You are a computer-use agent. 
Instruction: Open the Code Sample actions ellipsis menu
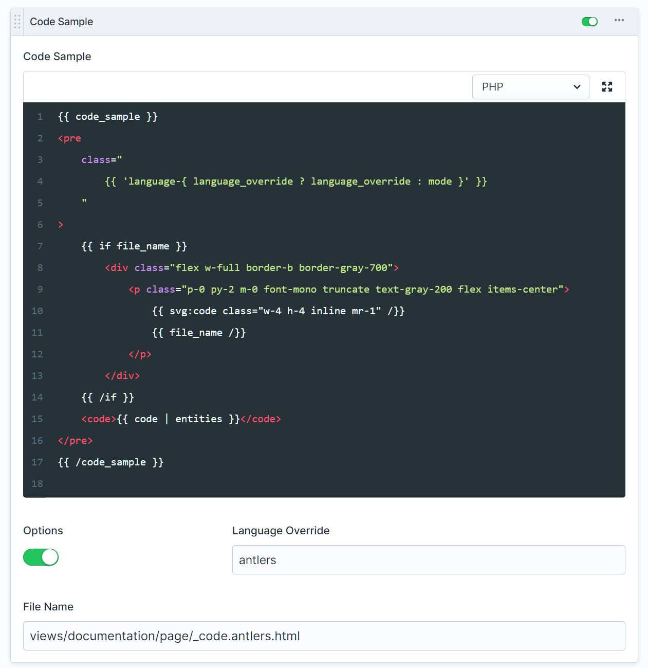619,21
